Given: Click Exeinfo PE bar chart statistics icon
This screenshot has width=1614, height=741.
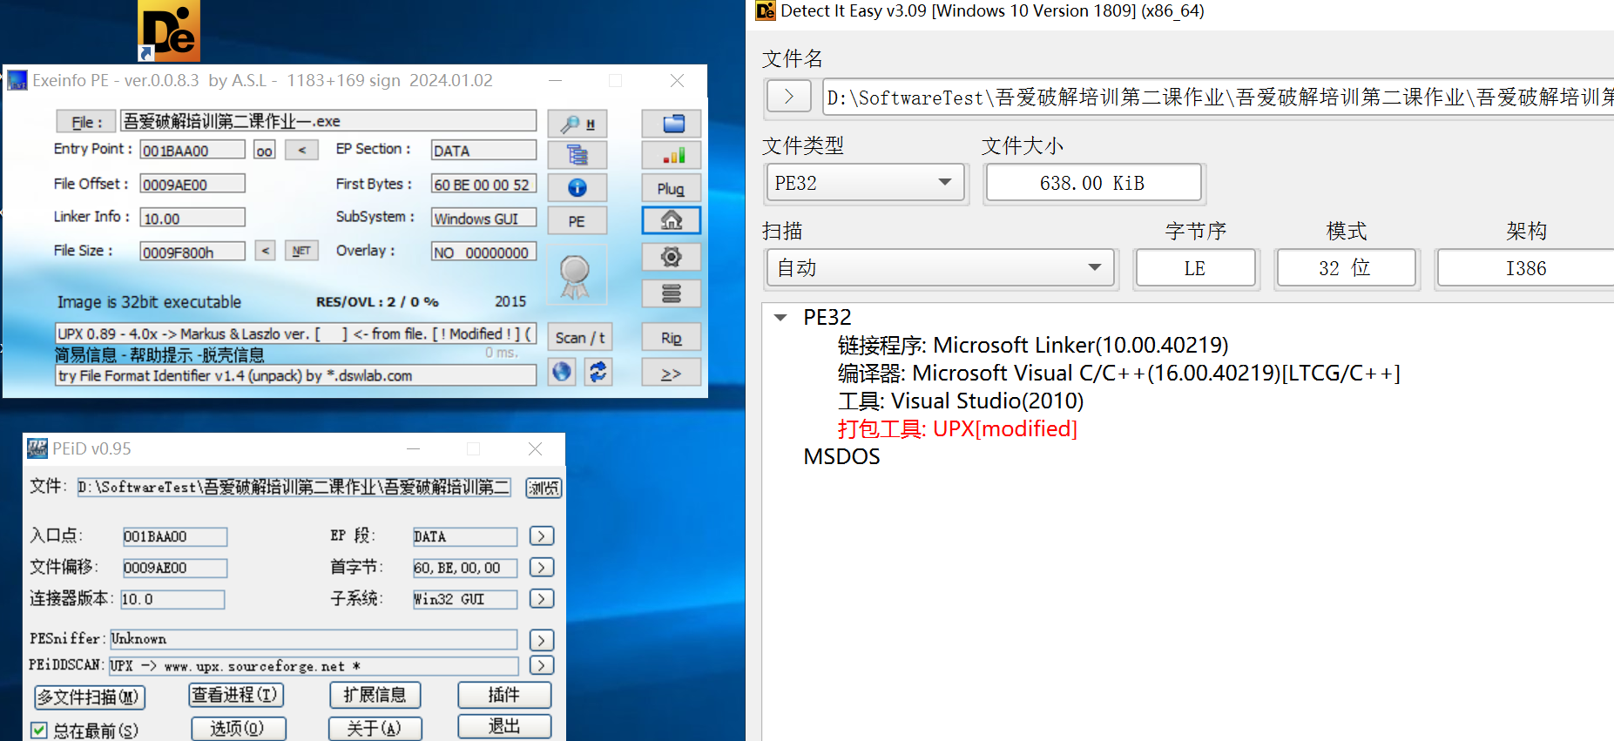Looking at the screenshot, I should click(x=672, y=155).
